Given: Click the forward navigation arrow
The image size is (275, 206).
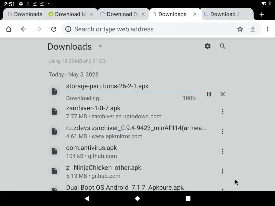Looking at the screenshot, I should click(x=39, y=29).
